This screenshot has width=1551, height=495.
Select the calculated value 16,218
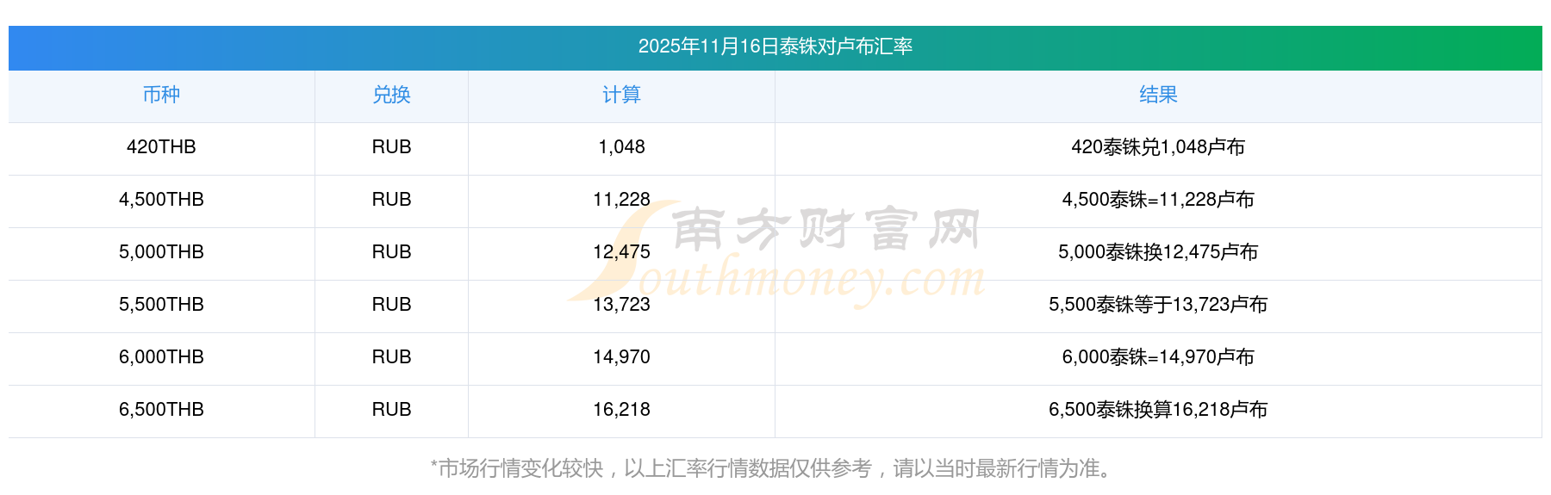(621, 410)
